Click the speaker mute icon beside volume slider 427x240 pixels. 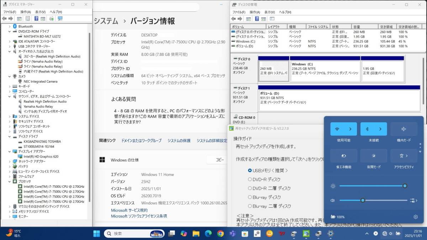[332, 200]
